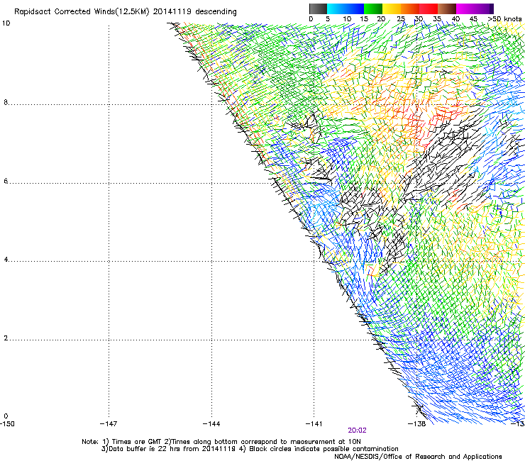525x461 pixels.
Task: Click the gray 0-5 knots color band
Action: 318,9
